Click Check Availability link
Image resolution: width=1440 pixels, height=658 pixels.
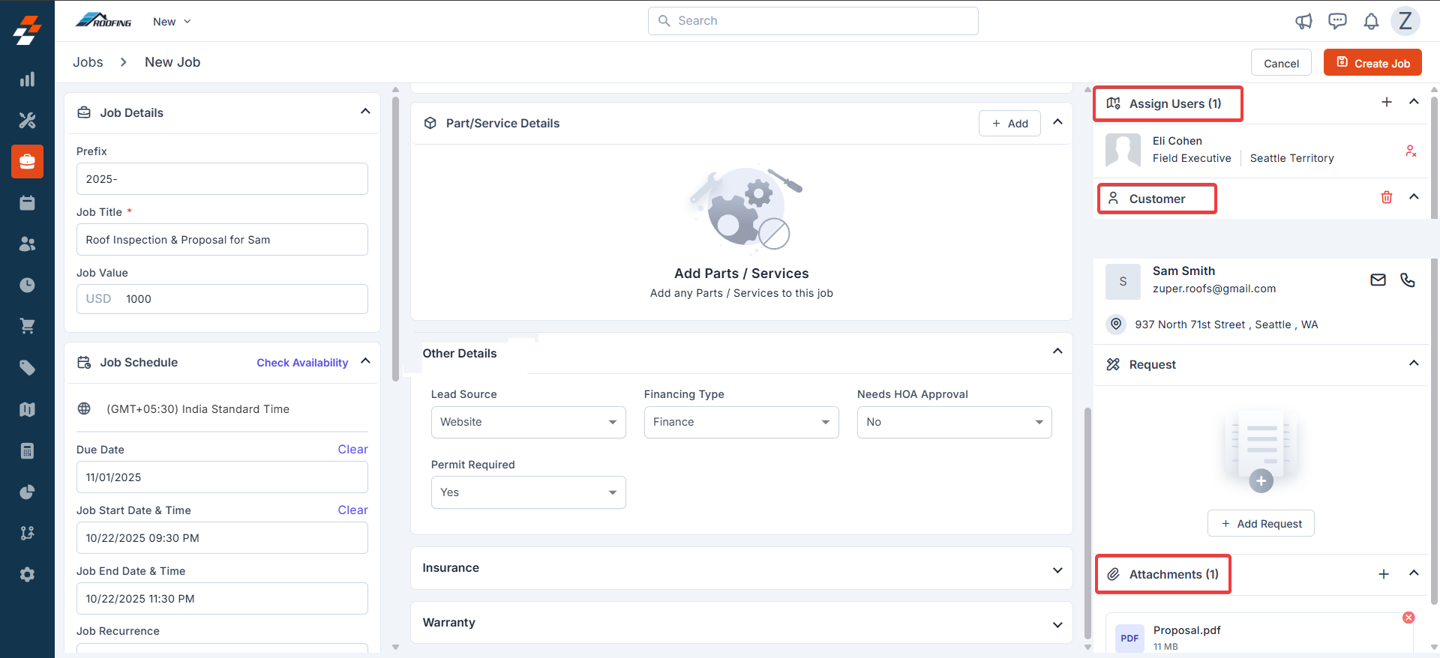(302, 363)
